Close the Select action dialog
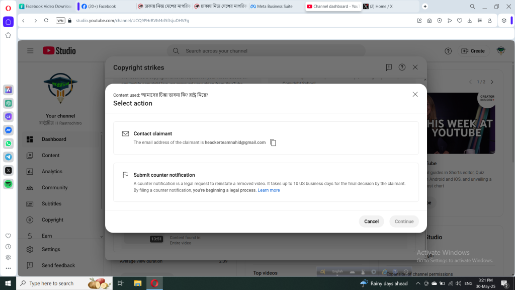 click(415, 94)
